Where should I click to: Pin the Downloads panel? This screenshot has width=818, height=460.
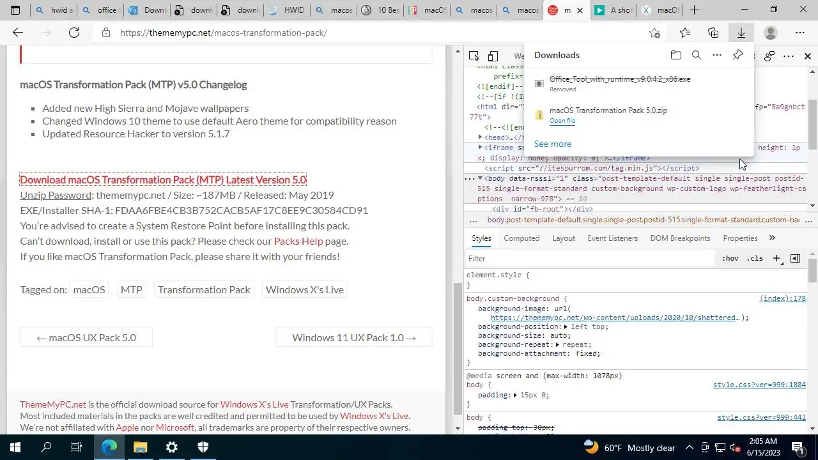click(x=737, y=56)
